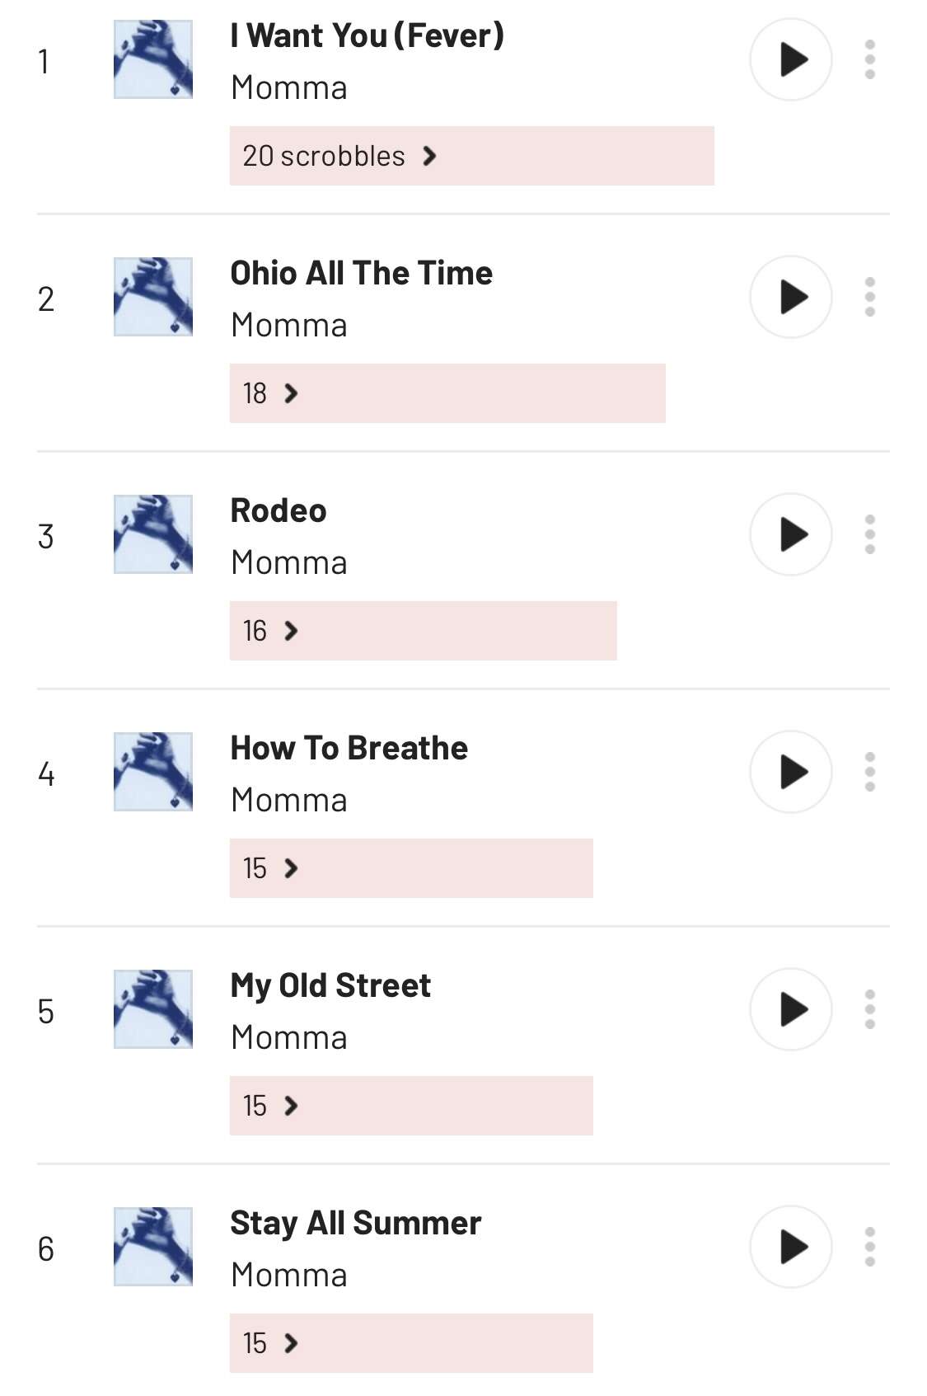Open 15 scrobbles bar for My Old Street
The height and width of the screenshot is (1396, 927).
(411, 1106)
